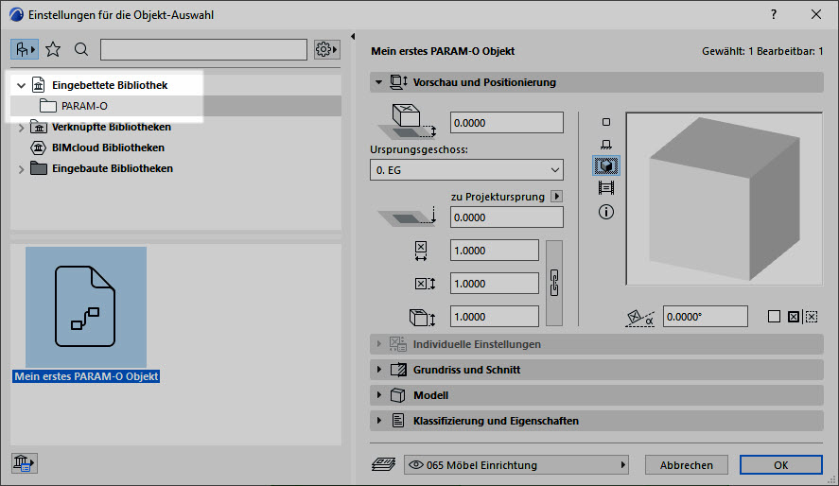This screenshot has height=486, width=839.
Task: Click the first dimension field (width)
Action: (x=495, y=251)
